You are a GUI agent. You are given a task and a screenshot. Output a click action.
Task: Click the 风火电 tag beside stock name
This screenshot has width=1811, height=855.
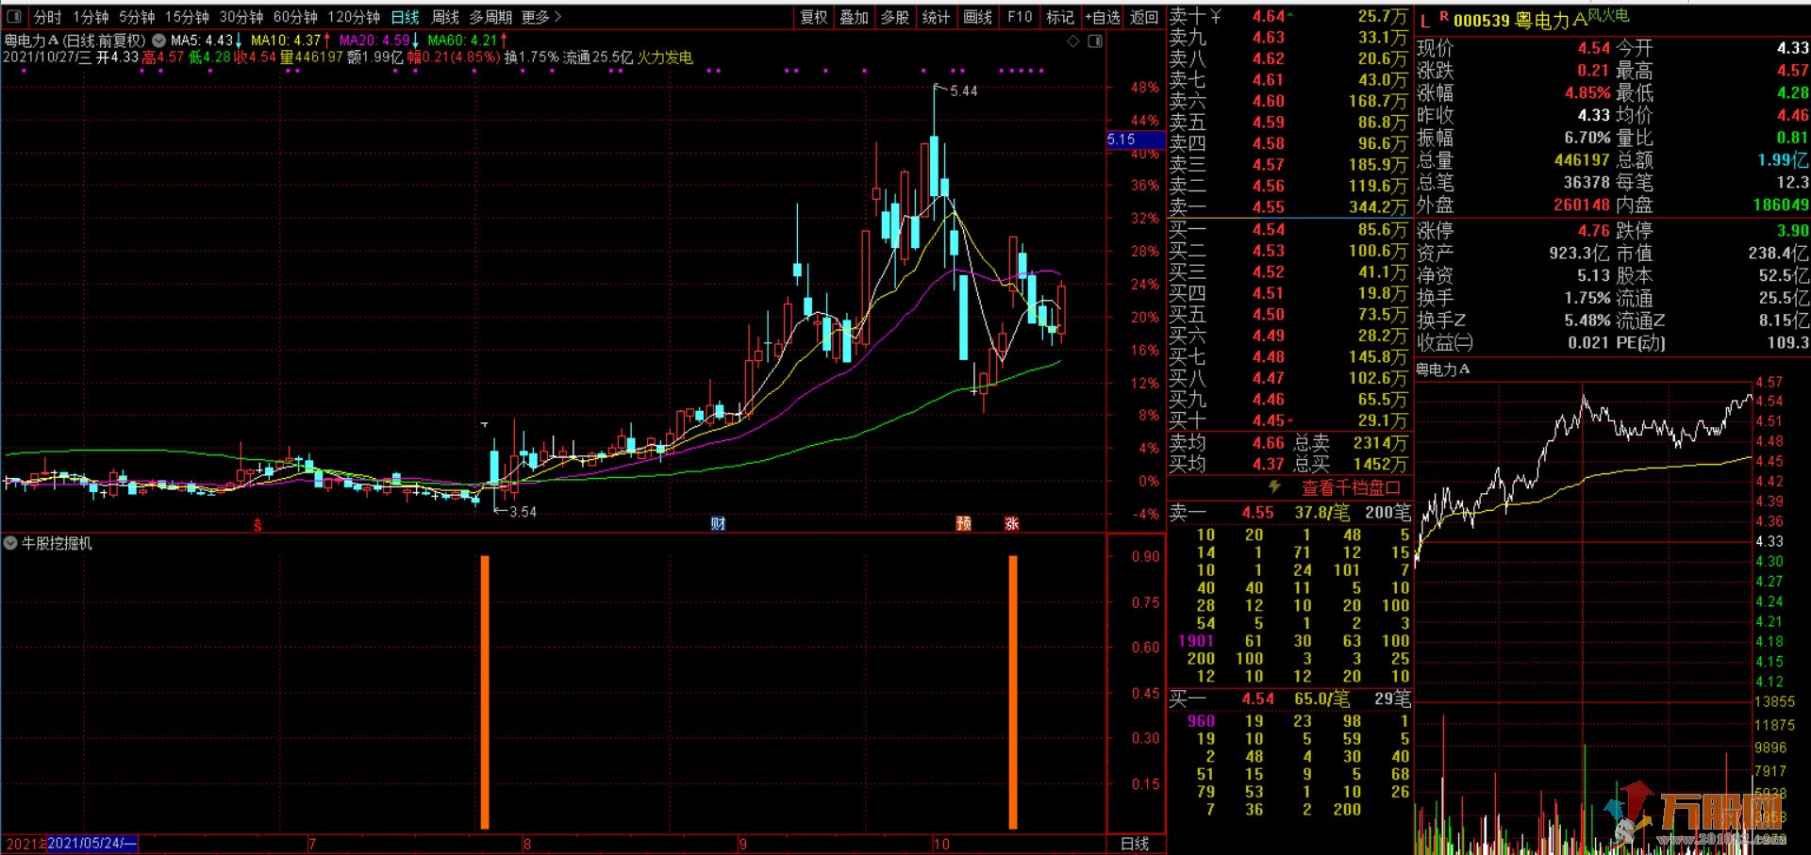(1609, 15)
